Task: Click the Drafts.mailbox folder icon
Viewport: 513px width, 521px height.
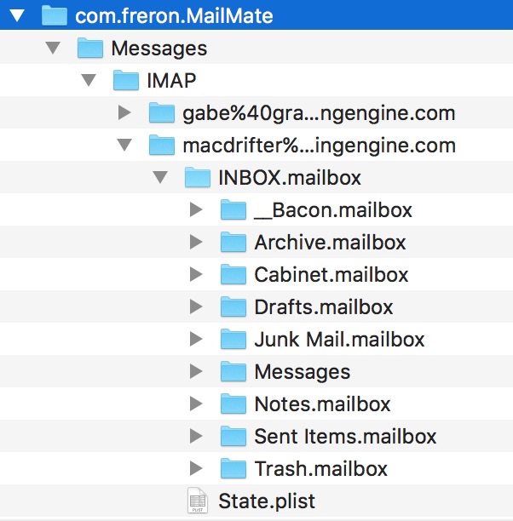Action: (233, 306)
